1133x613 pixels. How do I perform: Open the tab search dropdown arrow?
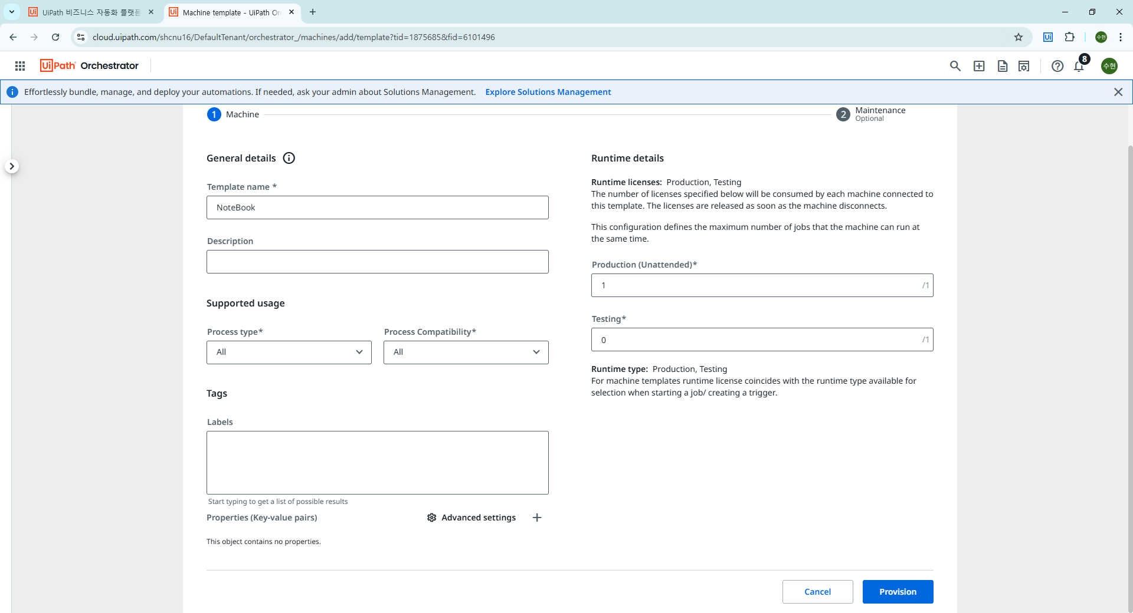click(12, 12)
